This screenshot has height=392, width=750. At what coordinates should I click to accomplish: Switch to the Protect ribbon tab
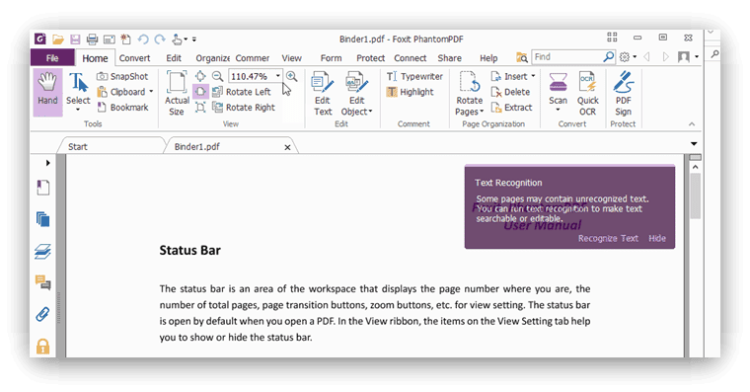tap(370, 58)
